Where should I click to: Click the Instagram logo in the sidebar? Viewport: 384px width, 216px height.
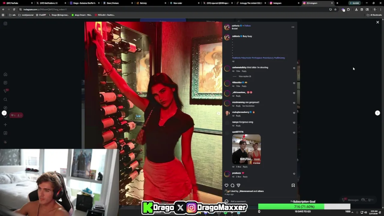point(5,23)
